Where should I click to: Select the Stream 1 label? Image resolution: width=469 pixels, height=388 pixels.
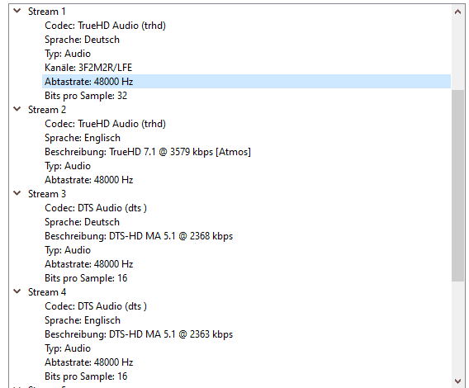click(47, 12)
